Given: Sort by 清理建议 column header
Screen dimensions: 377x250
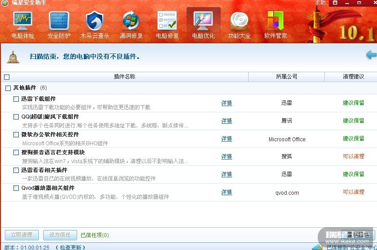Looking at the screenshot, I should tap(353, 77).
